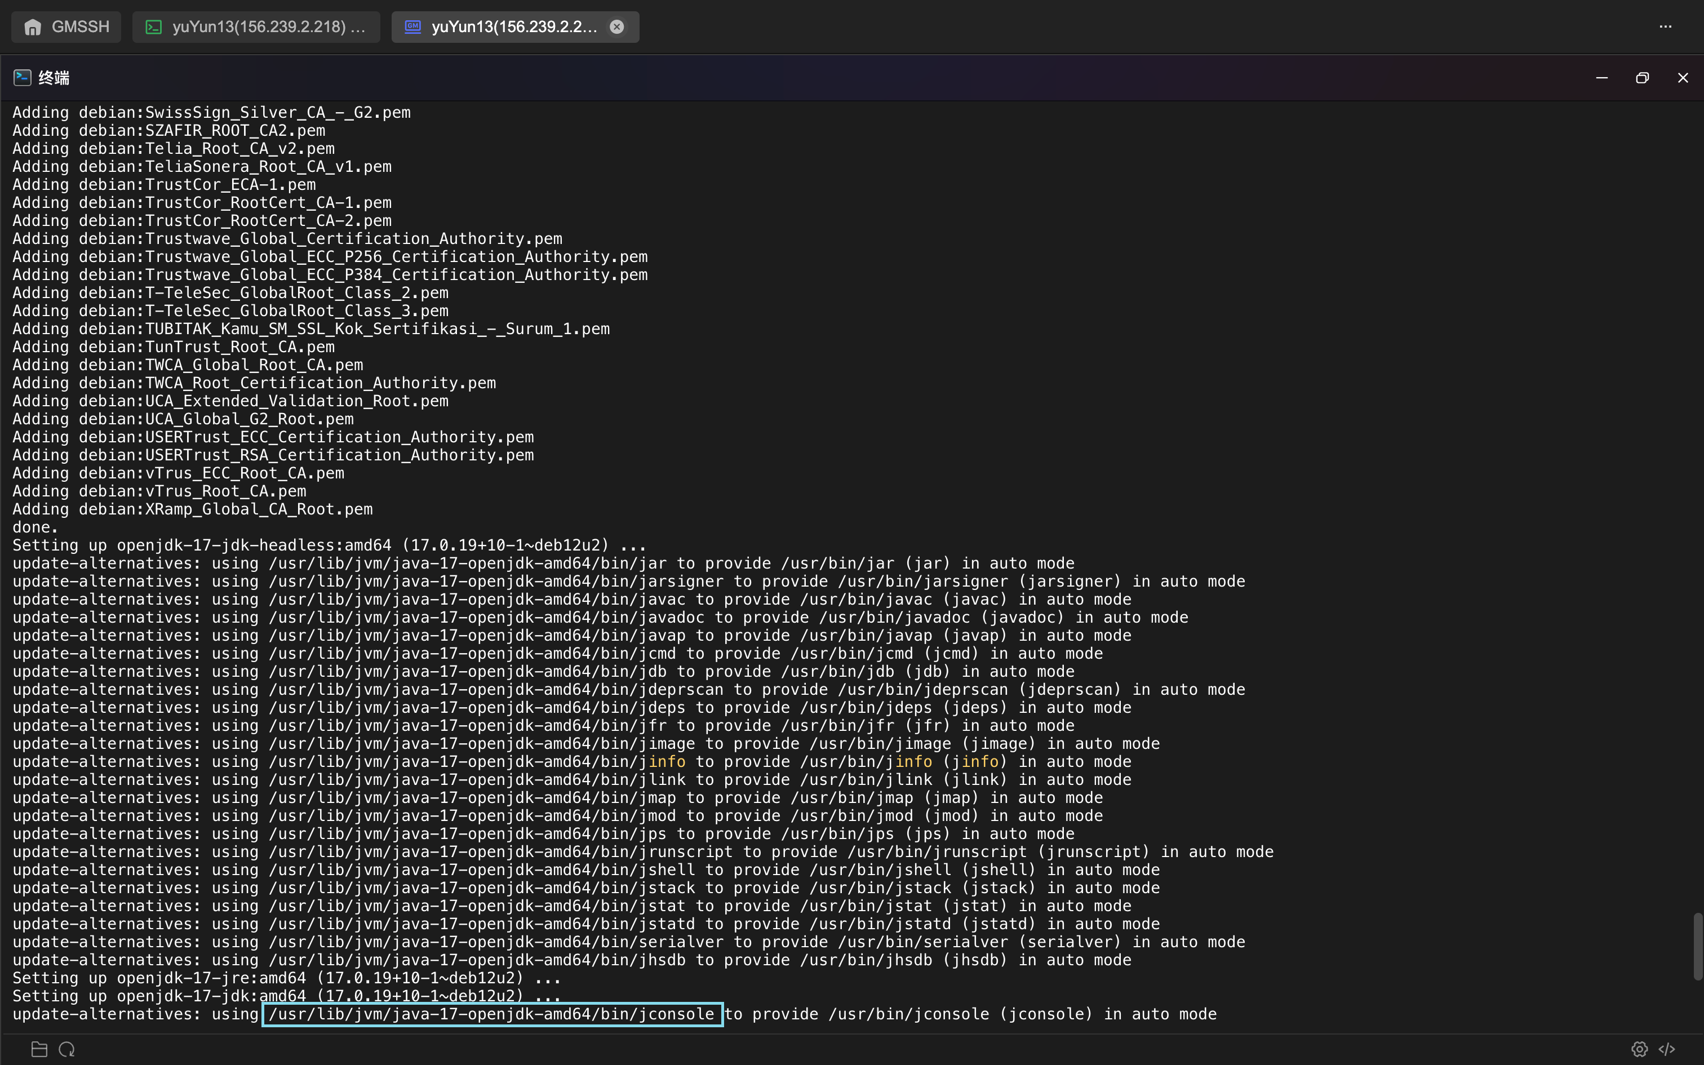Click 'Adding debian:T-TeleSec_GlobalRoot_Class_3.pem' line
This screenshot has height=1065, width=1704.
tap(230, 311)
